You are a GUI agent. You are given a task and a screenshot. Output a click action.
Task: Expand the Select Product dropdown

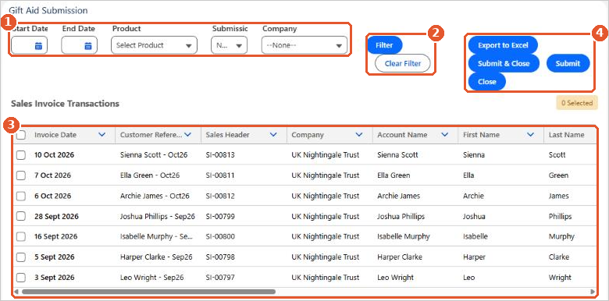pyautogui.click(x=154, y=45)
